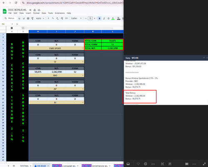Viewport: 208px width, 167px height.
Task: Open the ON BASE tab menu arrow
Action: coord(48,166)
